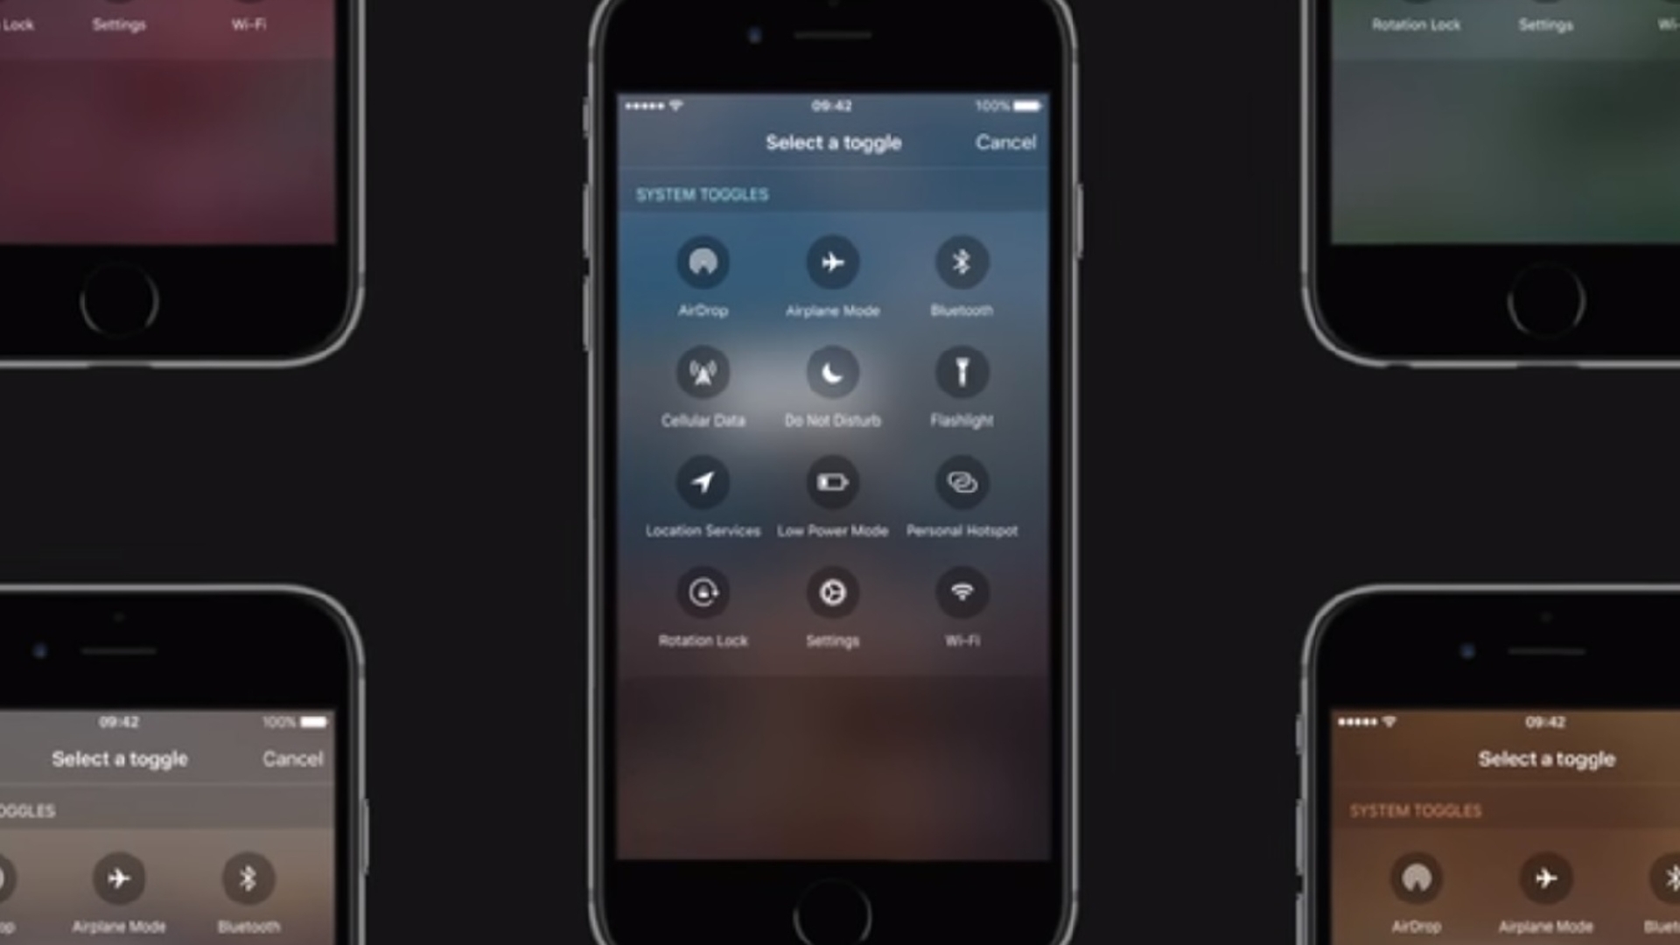
Task: Enable Airplane Mode toggle
Action: pos(832,262)
